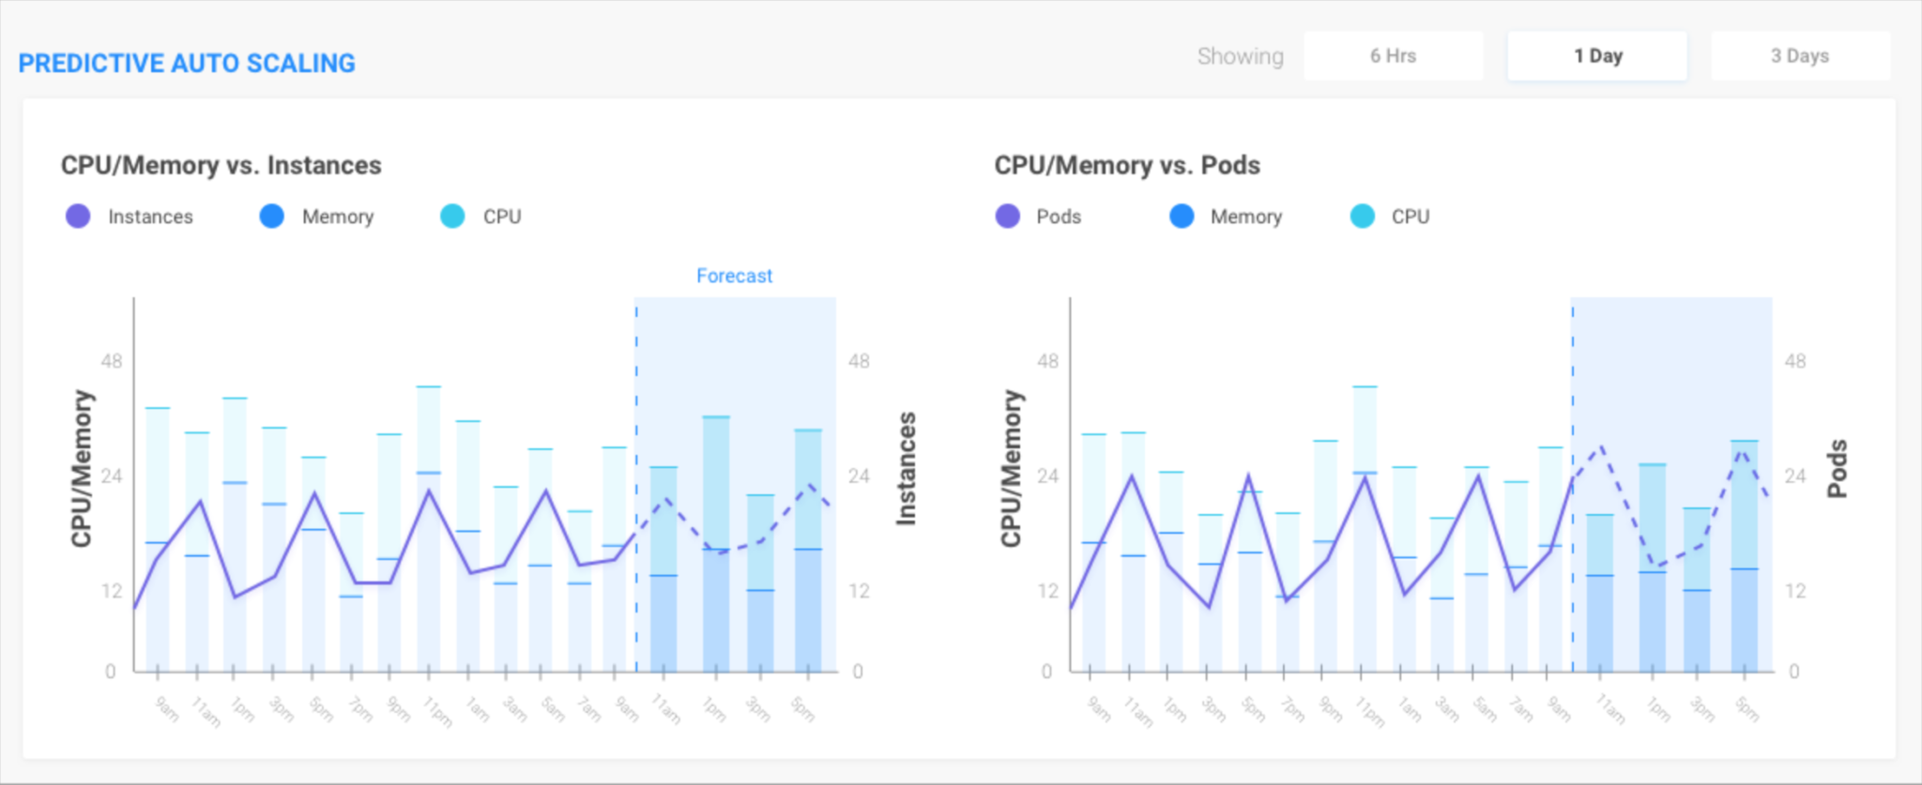The image size is (1922, 785).
Task: Select the 1 Day button
Action: tap(1596, 55)
